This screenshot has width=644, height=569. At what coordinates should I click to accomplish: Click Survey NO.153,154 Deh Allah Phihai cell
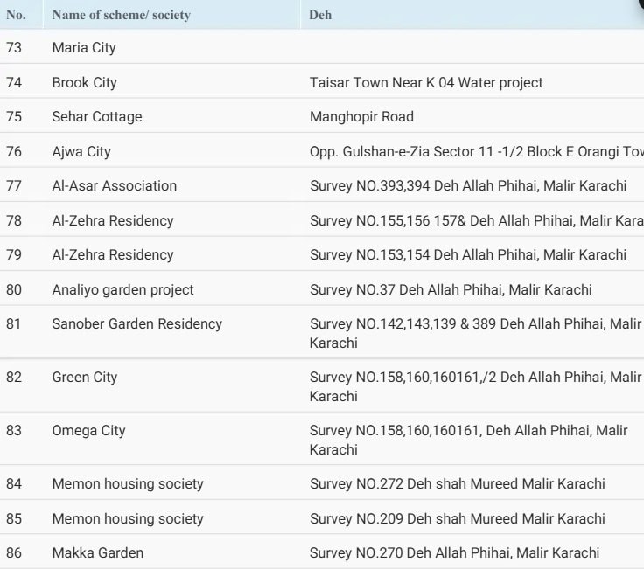(x=468, y=255)
